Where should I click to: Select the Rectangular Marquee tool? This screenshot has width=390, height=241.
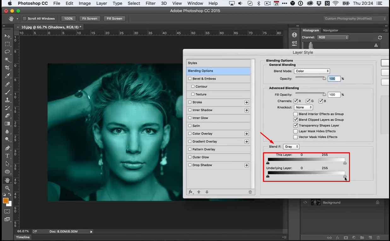(x=7, y=44)
